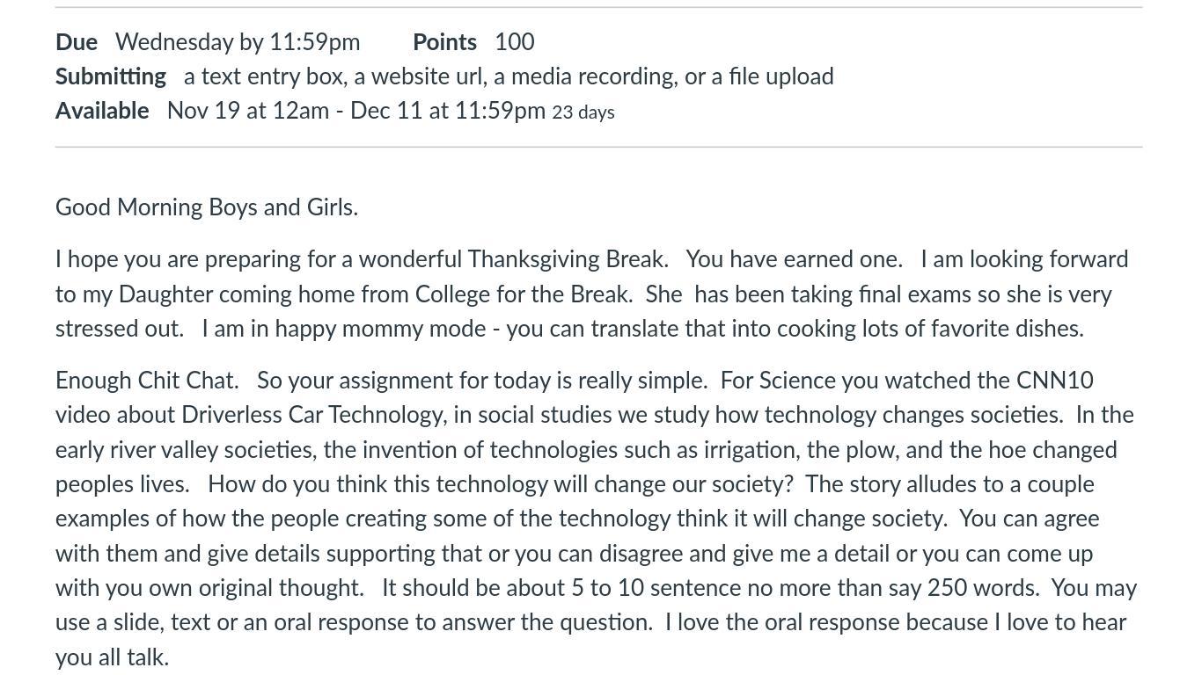Click the 'early river valley societies' line

tap(586, 450)
